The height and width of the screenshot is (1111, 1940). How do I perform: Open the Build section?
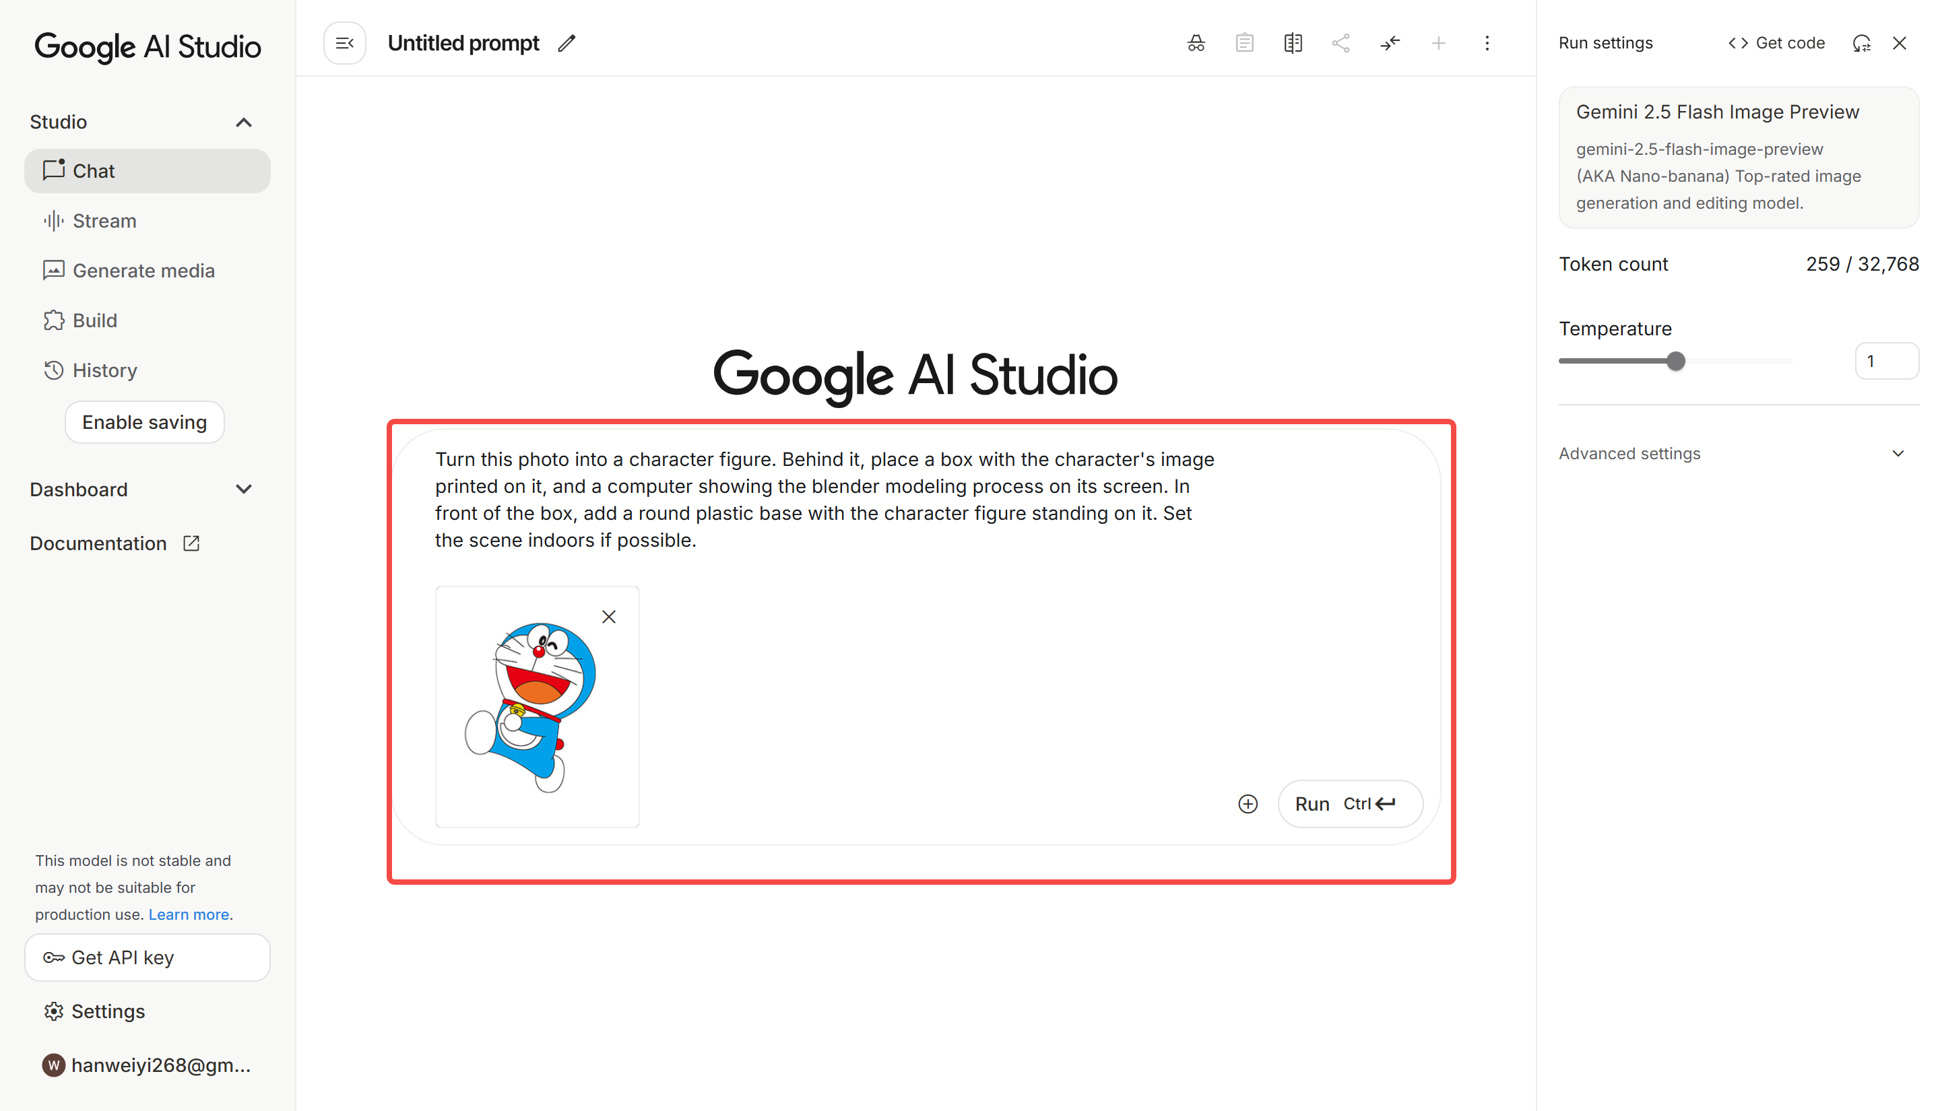[x=94, y=320]
